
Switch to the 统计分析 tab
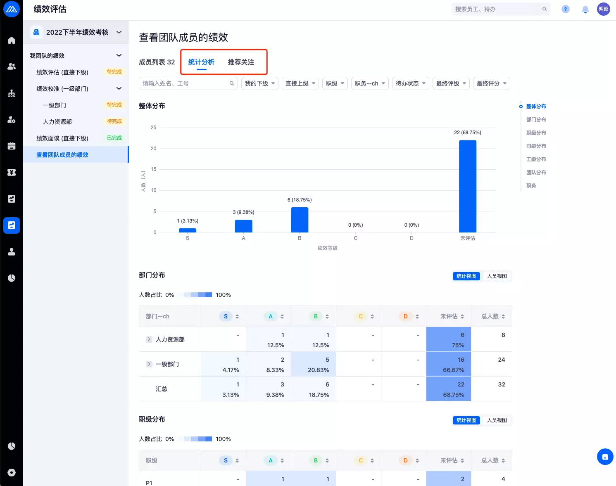click(x=201, y=62)
